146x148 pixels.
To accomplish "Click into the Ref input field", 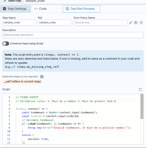I will tap(55, 23).
